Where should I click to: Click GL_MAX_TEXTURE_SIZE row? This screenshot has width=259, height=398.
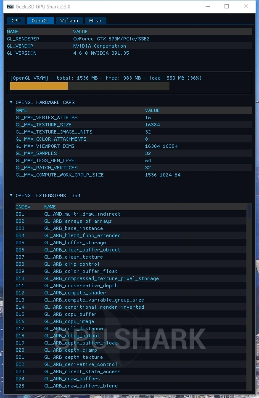[x=134, y=125]
